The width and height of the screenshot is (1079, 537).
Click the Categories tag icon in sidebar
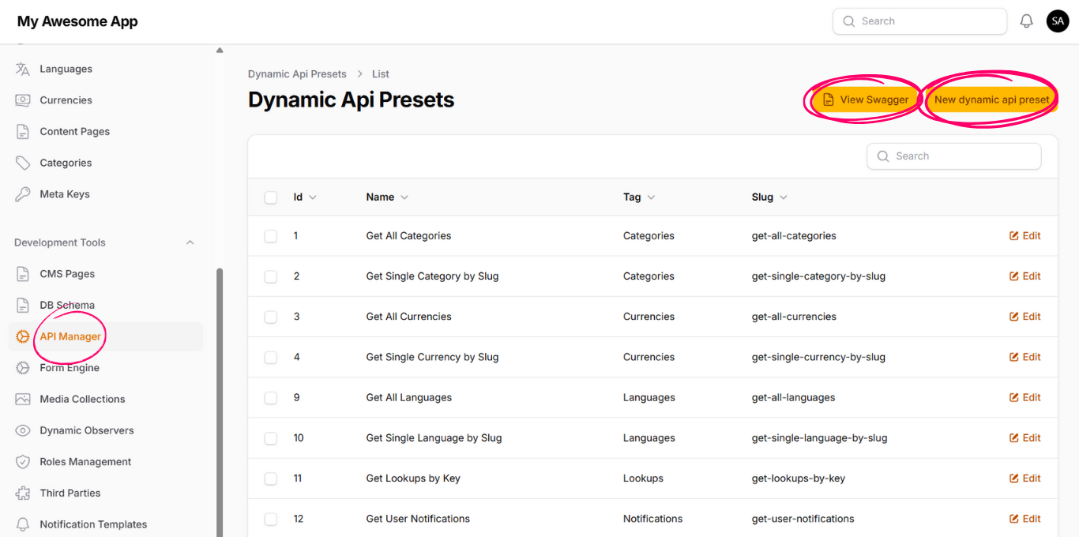23,163
